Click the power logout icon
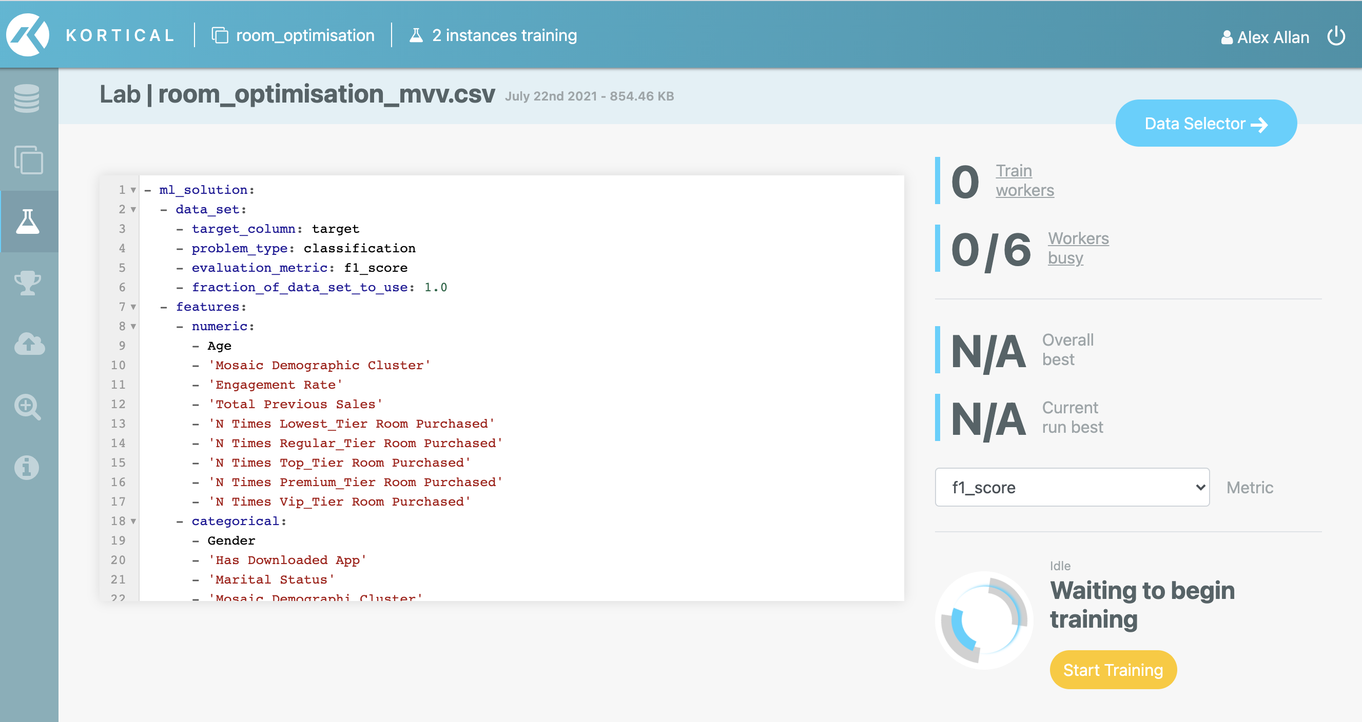Viewport: 1362px width, 722px height. coord(1335,36)
